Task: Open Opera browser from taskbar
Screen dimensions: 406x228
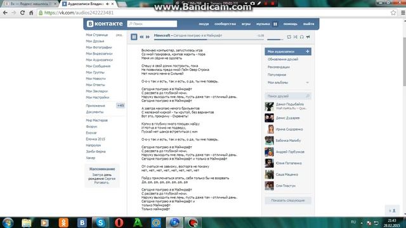Action: point(119,222)
